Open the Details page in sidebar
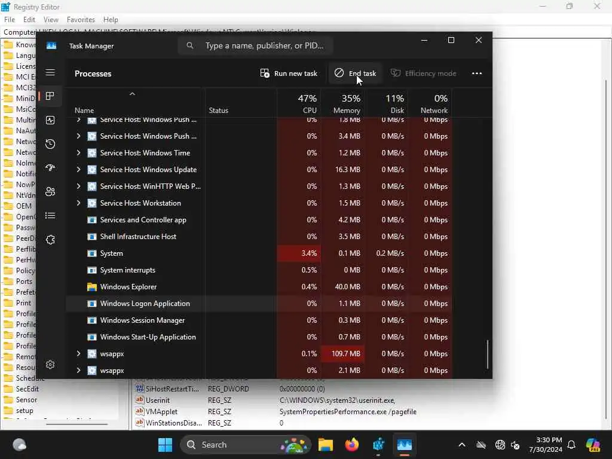Viewport: 612px width, 459px height. pyautogui.click(x=50, y=215)
